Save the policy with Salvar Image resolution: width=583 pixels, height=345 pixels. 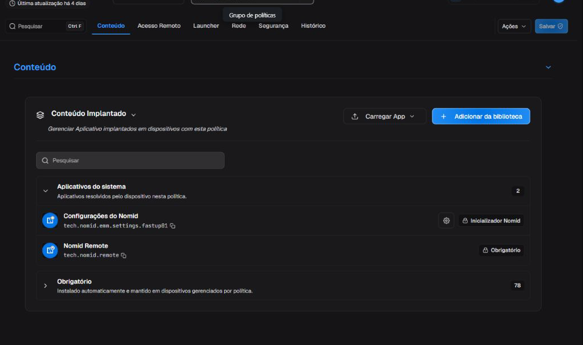(x=551, y=27)
